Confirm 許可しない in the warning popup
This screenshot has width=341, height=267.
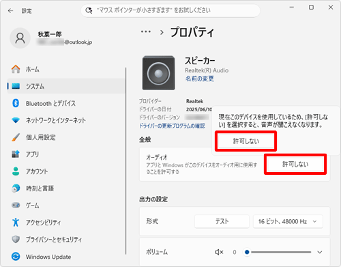pyautogui.click(x=246, y=141)
